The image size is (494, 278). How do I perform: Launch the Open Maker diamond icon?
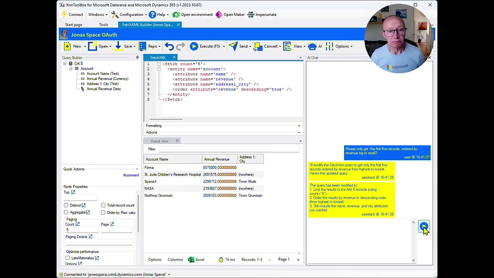pyautogui.click(x=219, y=15)
